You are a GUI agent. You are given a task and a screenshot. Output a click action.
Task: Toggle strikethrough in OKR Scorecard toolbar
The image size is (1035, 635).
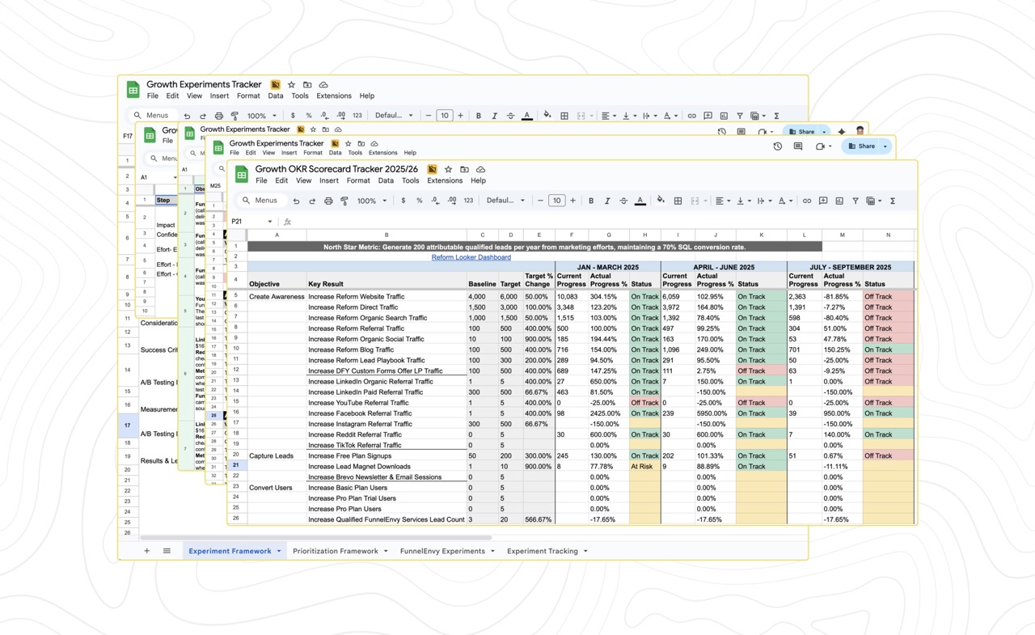tap(623, 201)
